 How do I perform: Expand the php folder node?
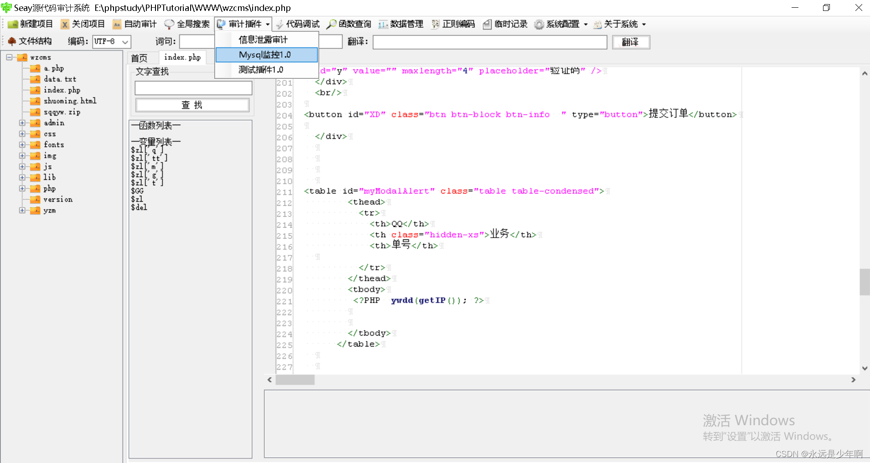coord(22,188)
